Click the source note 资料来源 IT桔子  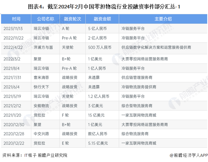pyautogui.click(x=35, y=155)
